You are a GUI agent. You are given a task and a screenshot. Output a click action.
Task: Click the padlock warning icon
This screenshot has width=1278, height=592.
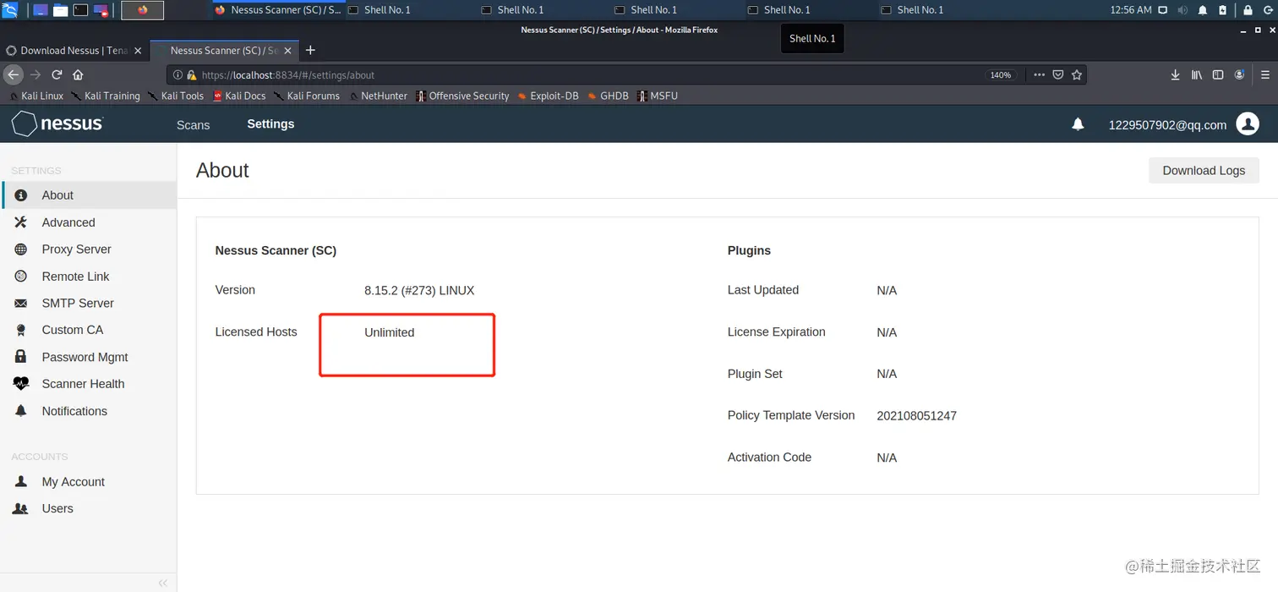tap(192, 74)
